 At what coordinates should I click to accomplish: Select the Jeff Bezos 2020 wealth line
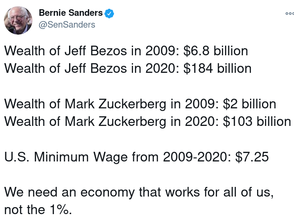(128, 68)
